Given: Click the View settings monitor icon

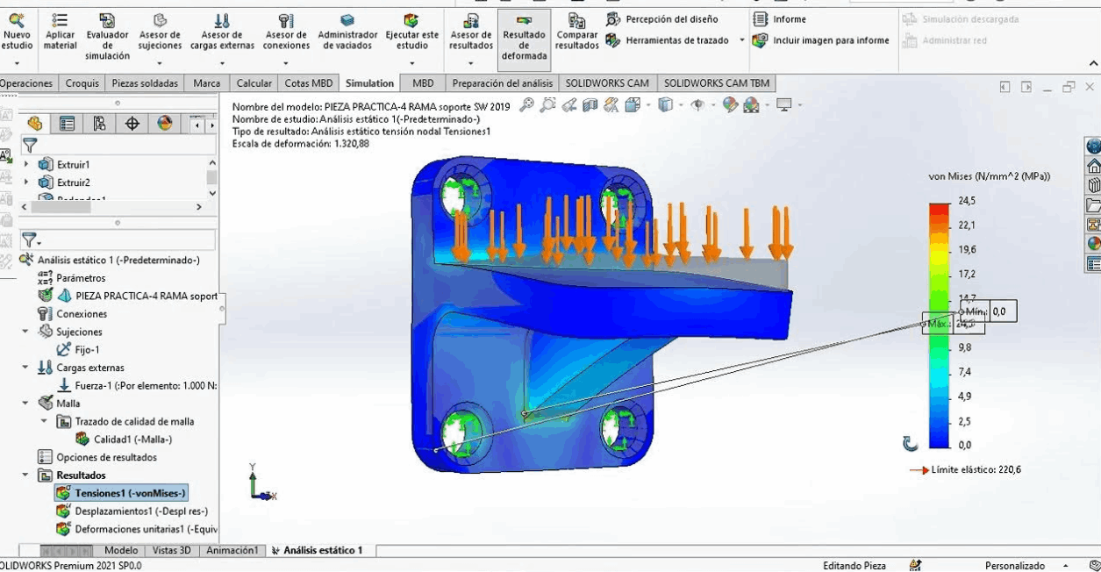Looking at the screenshot, I should [x=784, y=105].
